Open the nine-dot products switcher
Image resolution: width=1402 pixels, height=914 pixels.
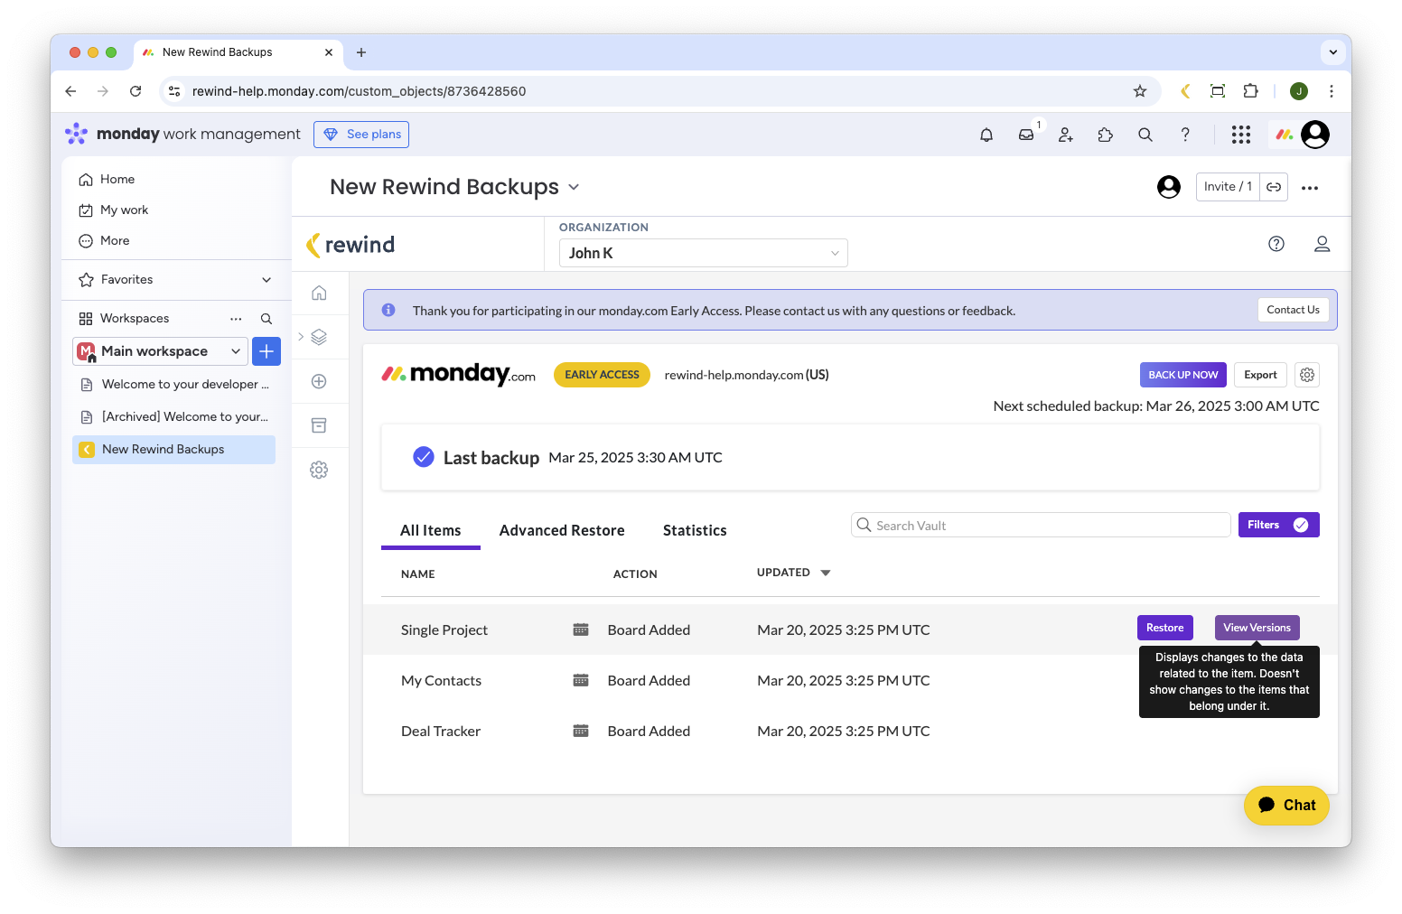pos(1241,135)
